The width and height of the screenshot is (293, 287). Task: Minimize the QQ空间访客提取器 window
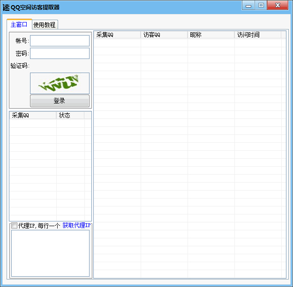pos(248,5)
